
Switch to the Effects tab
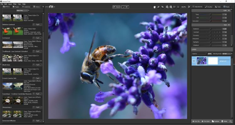click(7, 7)
